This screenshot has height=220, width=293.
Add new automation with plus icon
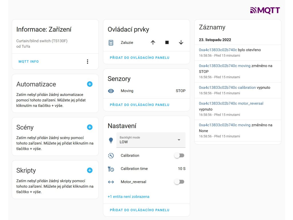[x=90, y=84]
